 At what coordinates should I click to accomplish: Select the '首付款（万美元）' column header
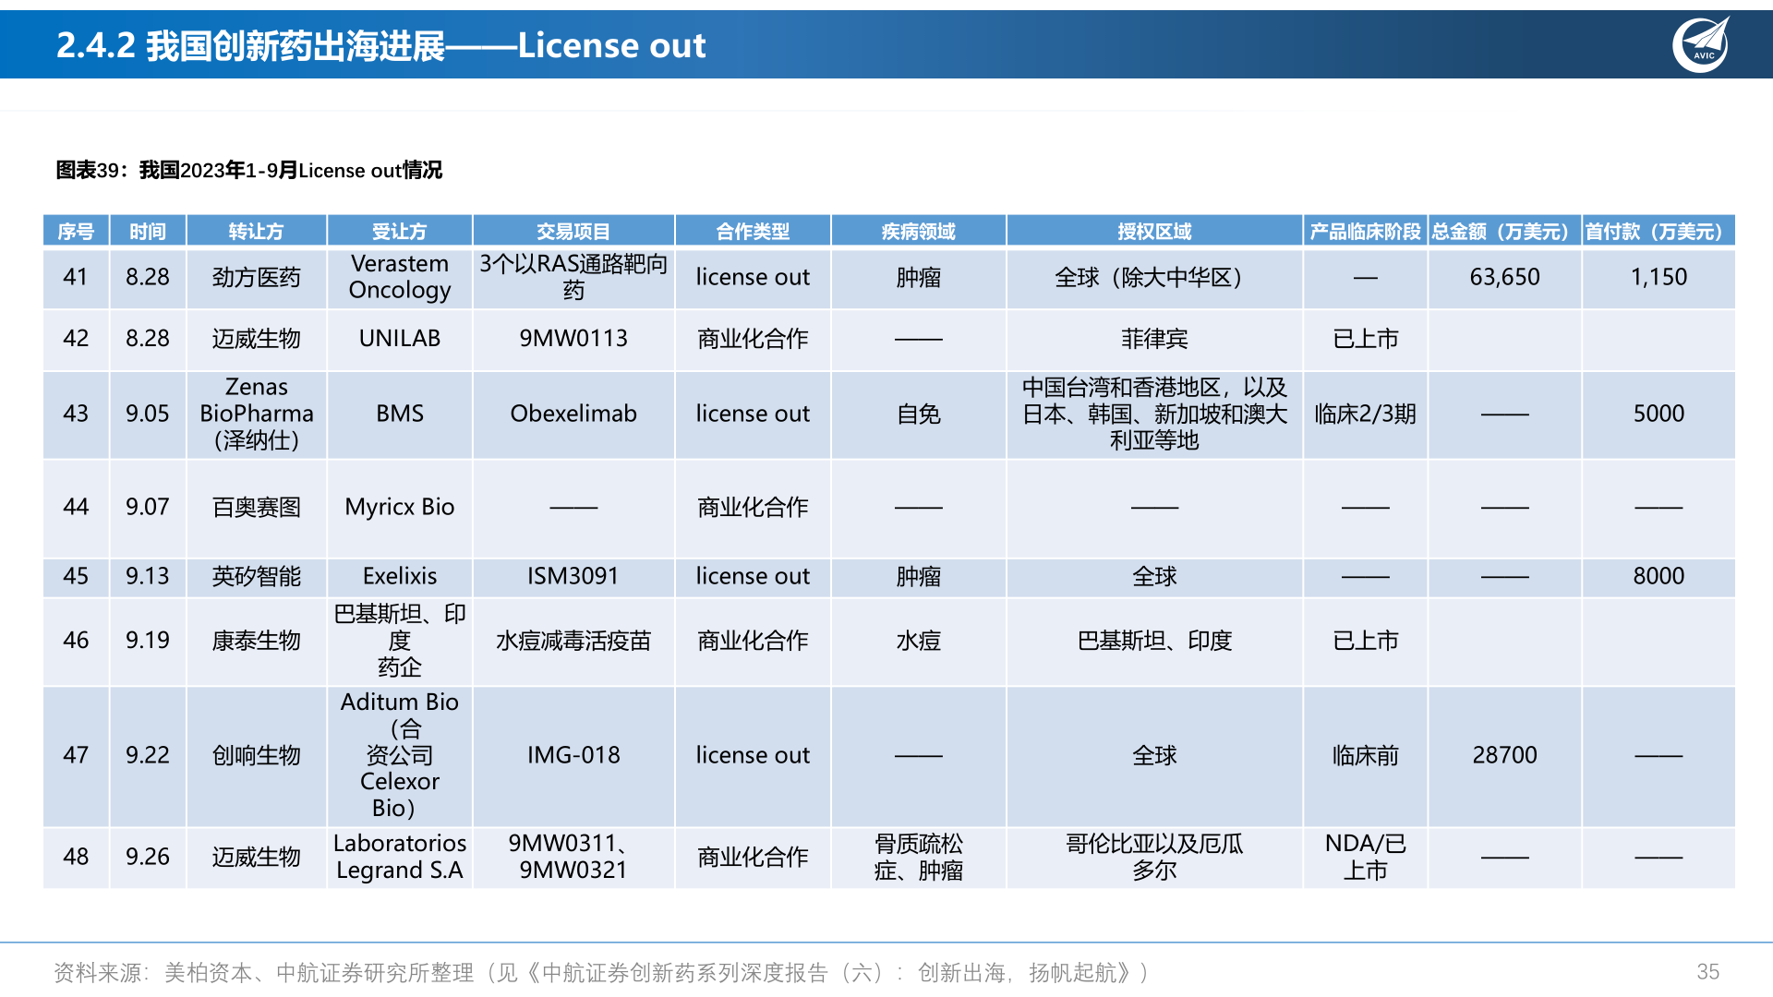pos(1658,231)
